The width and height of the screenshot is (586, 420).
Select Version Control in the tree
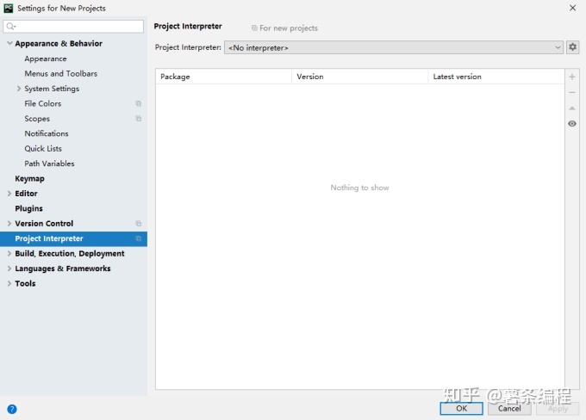tap(44, 223)
